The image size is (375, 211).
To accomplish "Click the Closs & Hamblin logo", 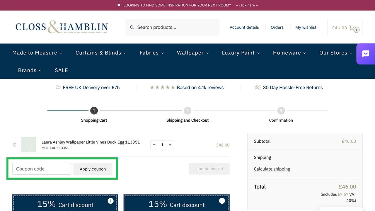I will click(x=62, y=27).
